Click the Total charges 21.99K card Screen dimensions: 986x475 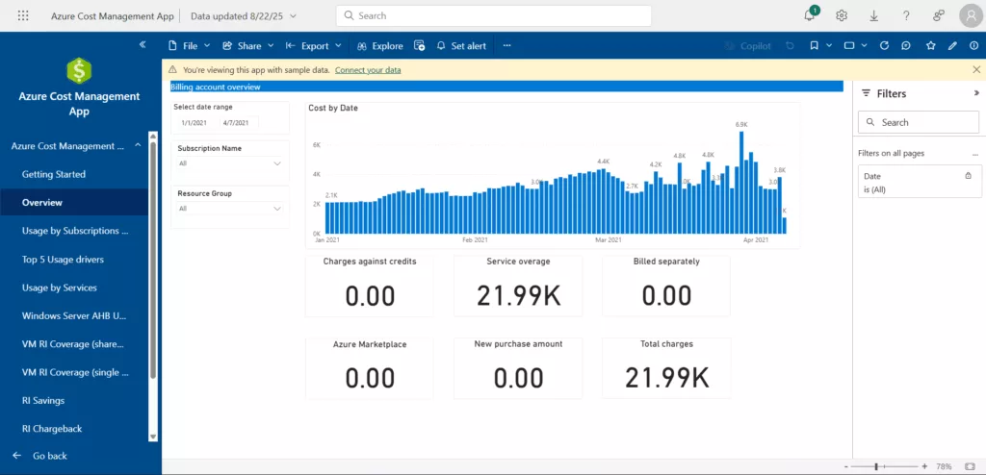click(x=666, y=368)
